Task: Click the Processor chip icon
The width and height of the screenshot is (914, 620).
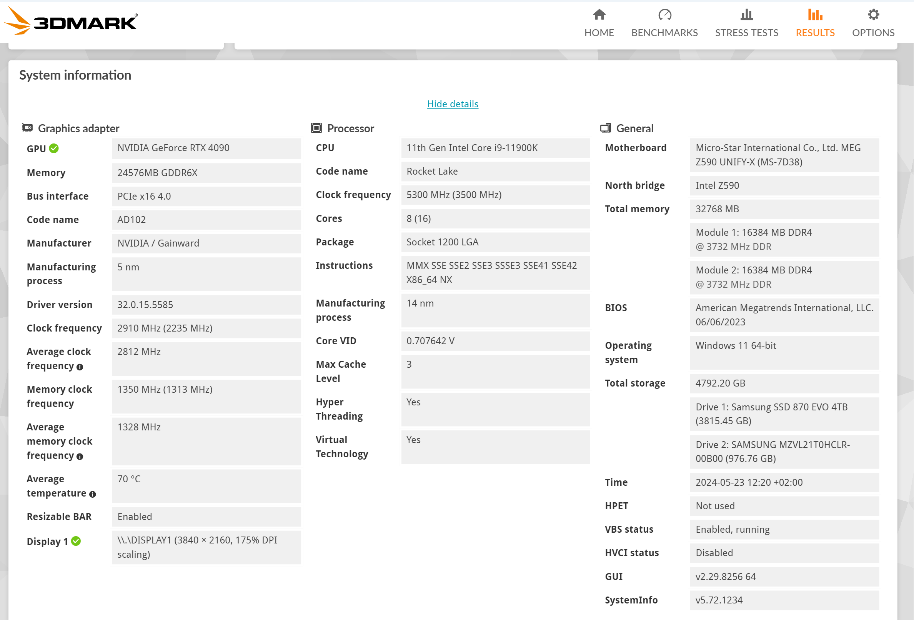Action: tap(316, 127)
